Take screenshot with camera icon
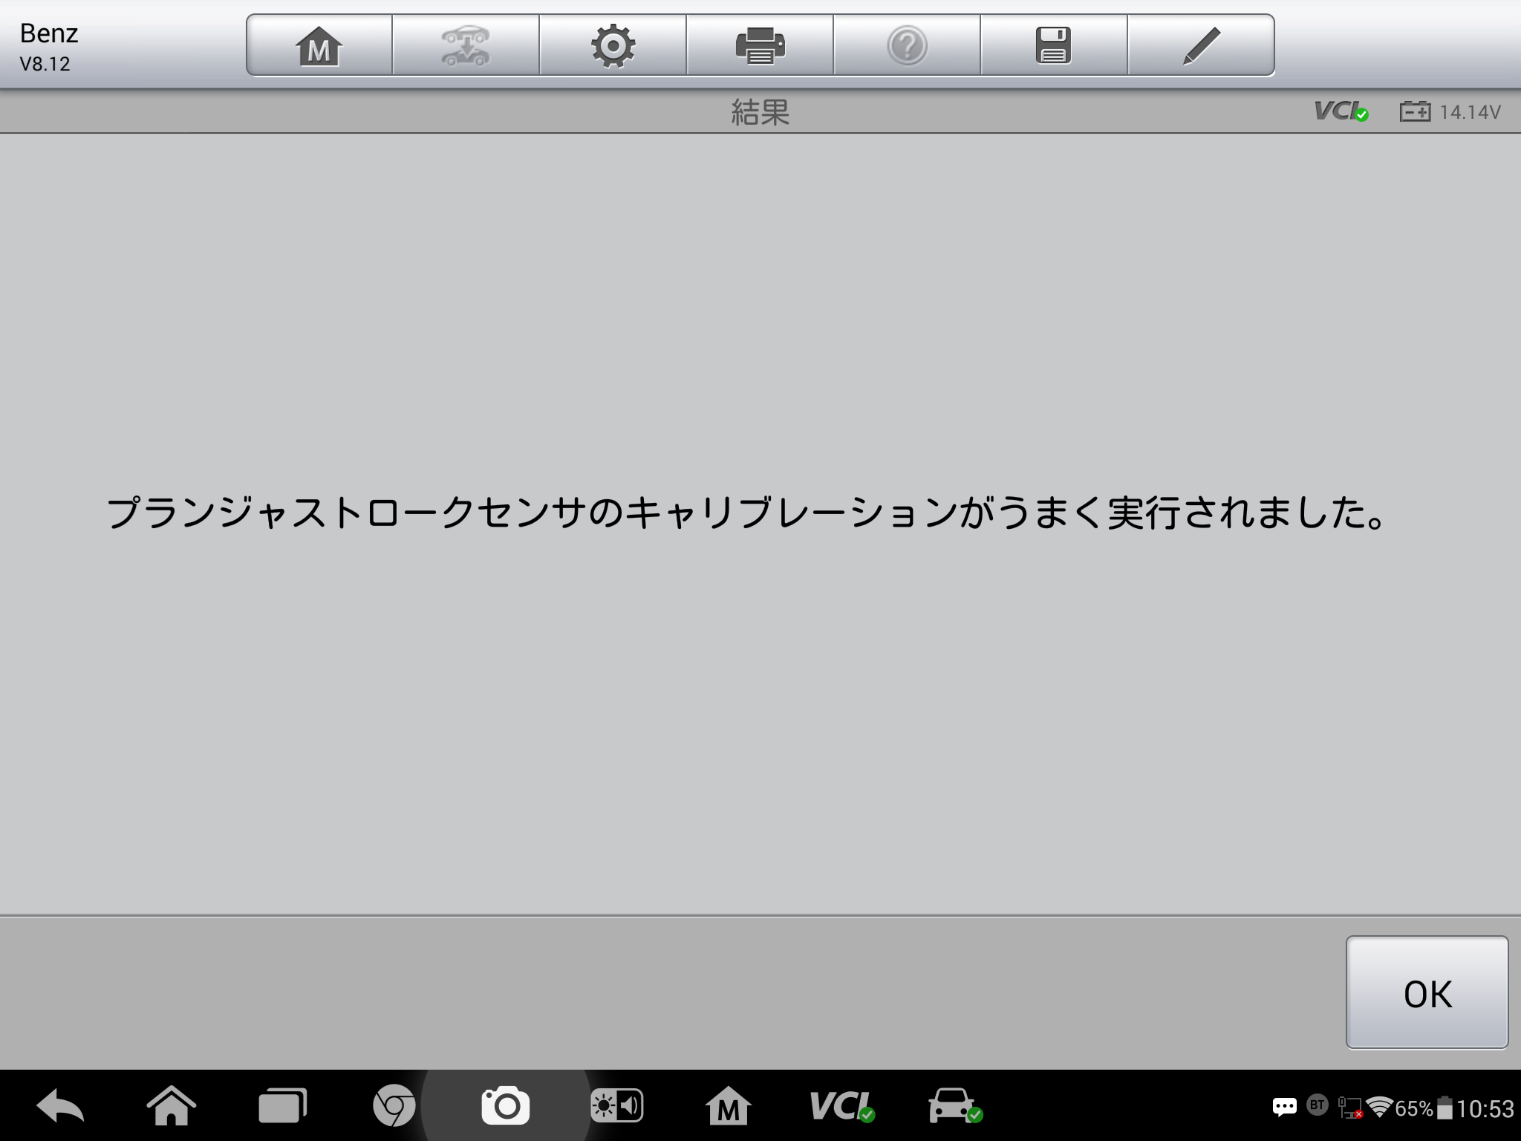Screen dimensions: 1521x1141 506,1107
